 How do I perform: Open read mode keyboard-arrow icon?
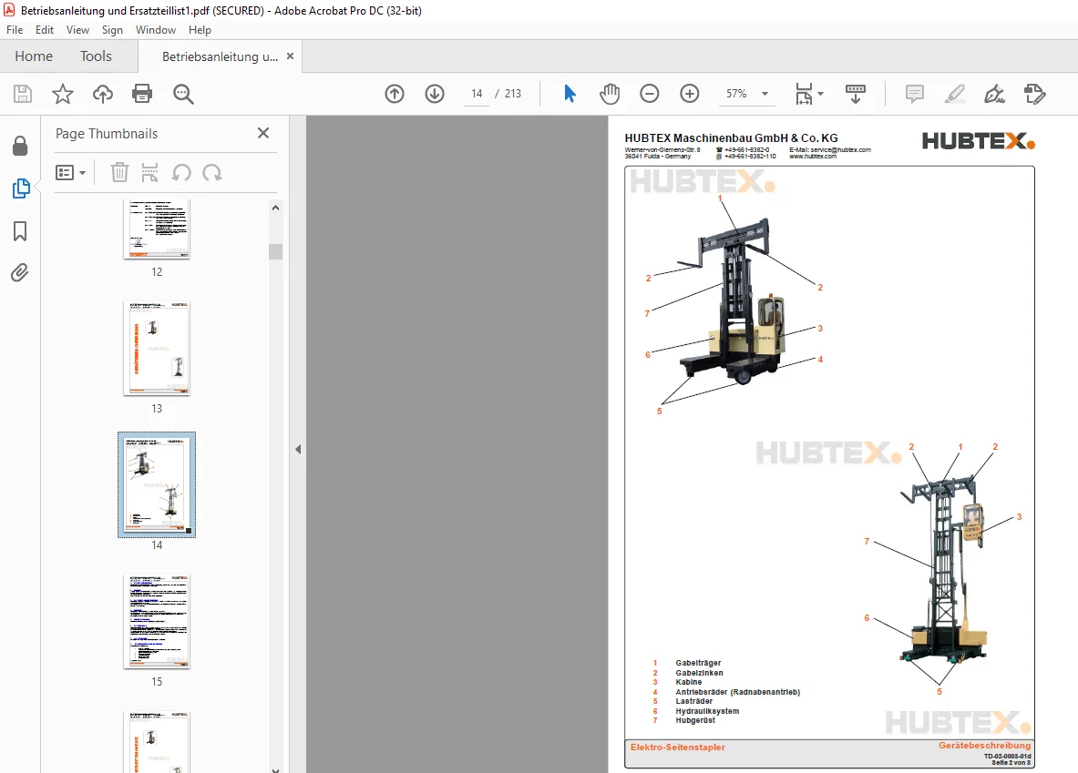click(x=856, y=94)
